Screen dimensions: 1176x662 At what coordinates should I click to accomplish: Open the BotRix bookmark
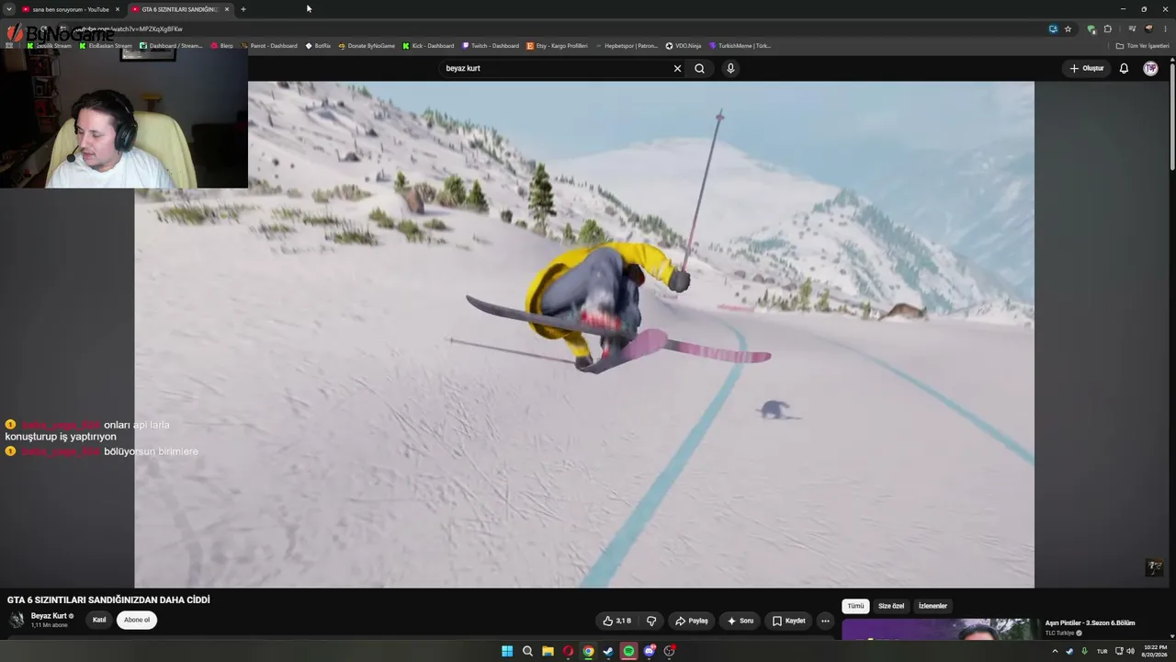tap(318, 45)
